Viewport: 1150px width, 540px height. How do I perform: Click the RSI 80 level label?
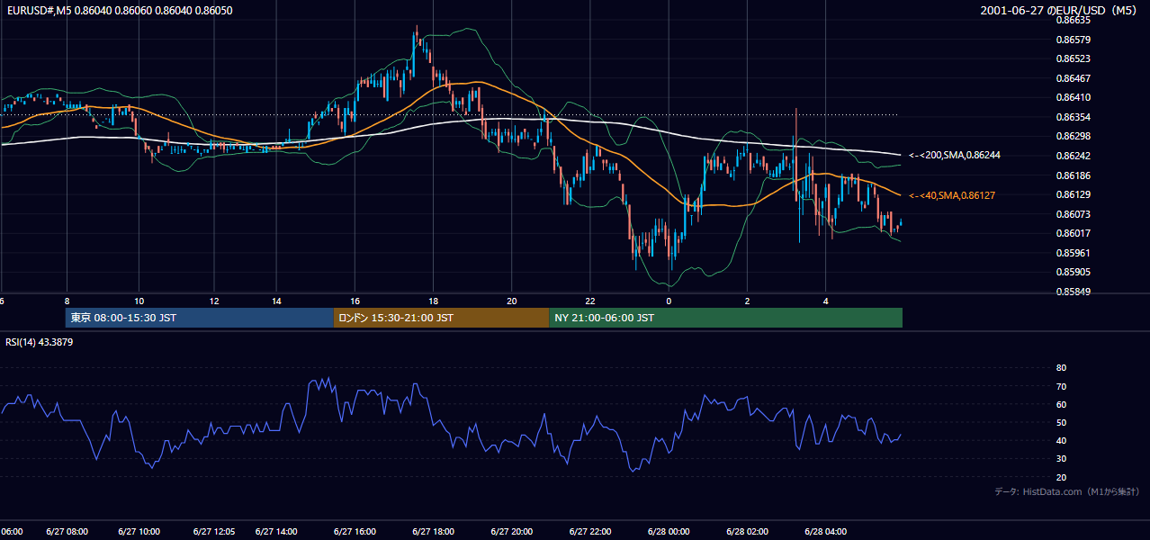[1061, 368]
